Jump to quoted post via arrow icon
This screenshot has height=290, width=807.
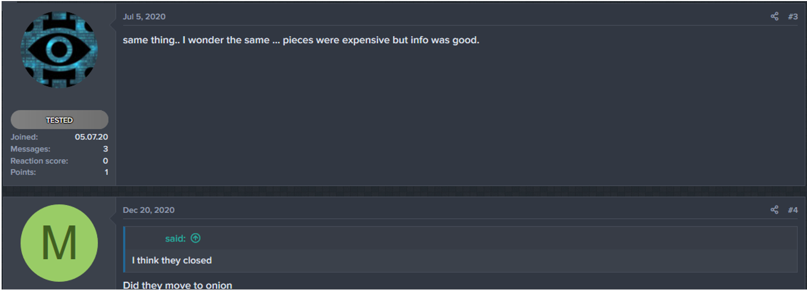tap(196, 238)
